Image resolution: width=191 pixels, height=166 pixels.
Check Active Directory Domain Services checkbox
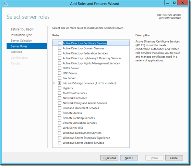point(60,48)
